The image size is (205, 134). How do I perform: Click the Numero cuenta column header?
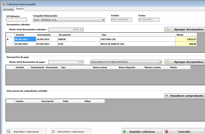pos(156,67)
